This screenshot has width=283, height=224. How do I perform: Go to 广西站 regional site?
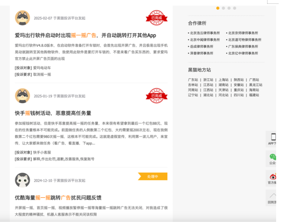[x=254, y=80]
